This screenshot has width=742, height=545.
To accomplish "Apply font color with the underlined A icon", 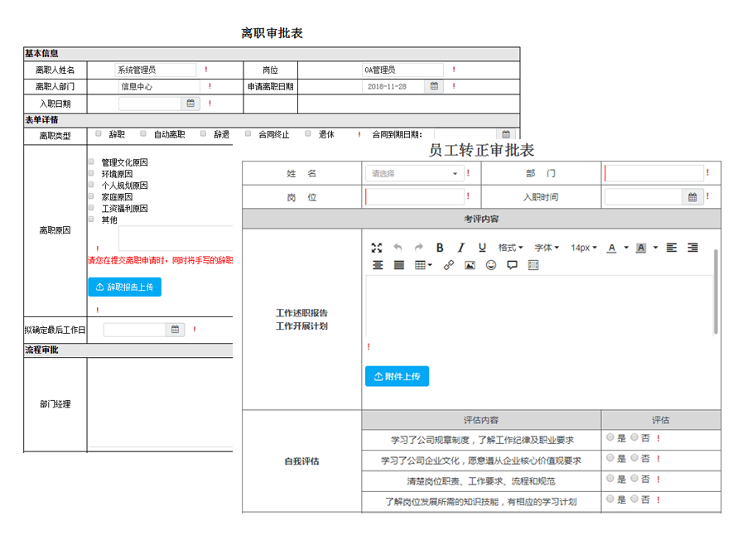I will [612, 248].
